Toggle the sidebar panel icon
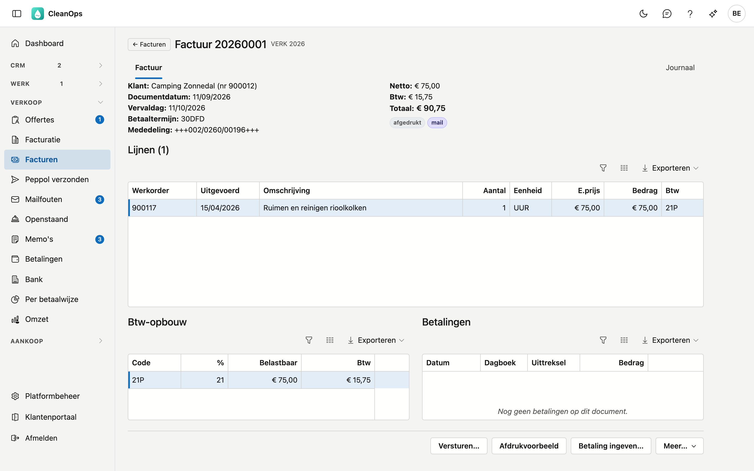 click(16, 13)
